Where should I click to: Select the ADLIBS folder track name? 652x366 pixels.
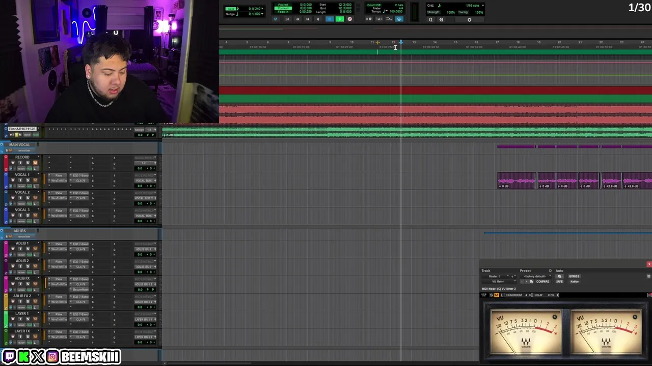pos(19,231)
